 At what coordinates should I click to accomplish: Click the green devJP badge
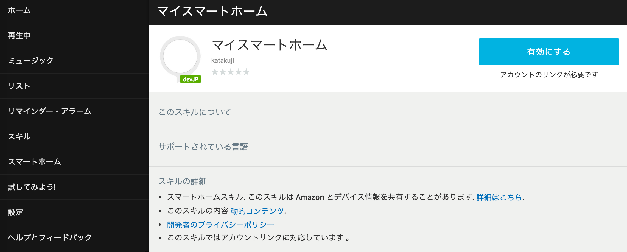191,79
